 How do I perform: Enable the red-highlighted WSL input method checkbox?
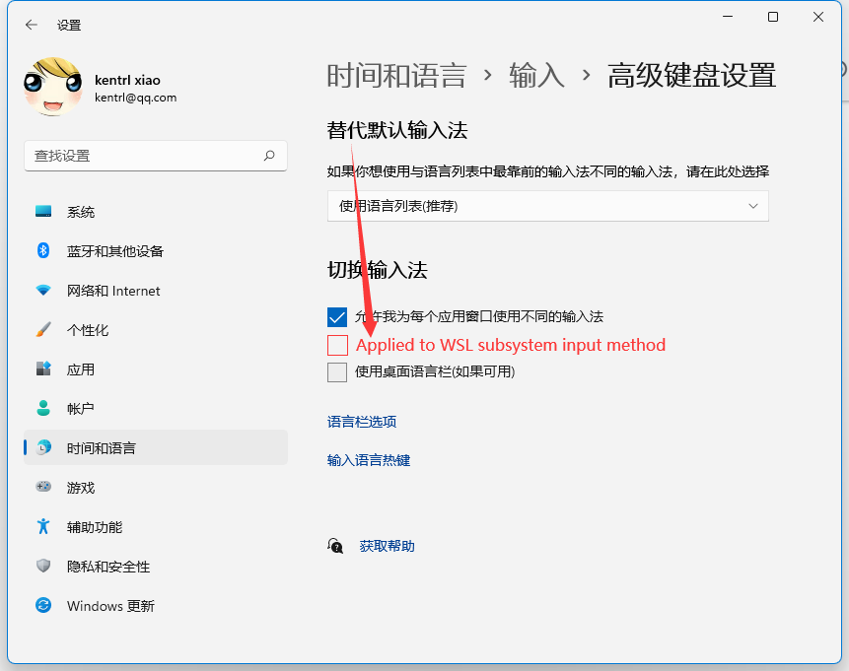pos(336,345)
